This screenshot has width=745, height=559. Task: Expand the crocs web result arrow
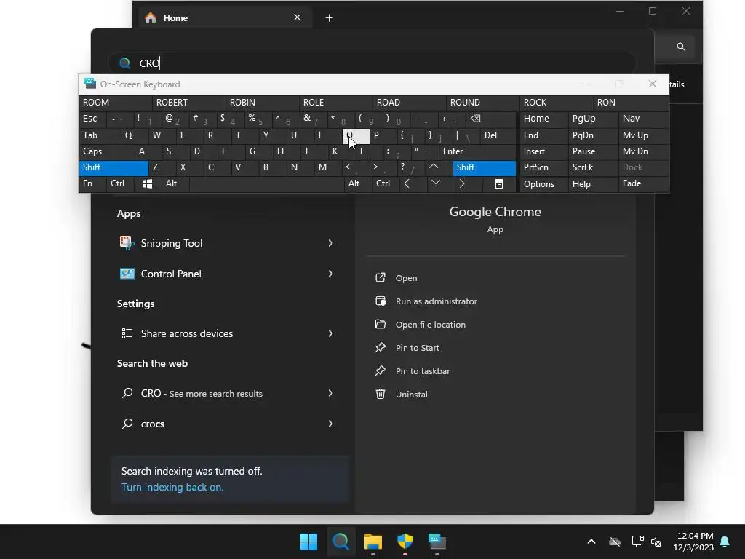click(x=331, y=424)
